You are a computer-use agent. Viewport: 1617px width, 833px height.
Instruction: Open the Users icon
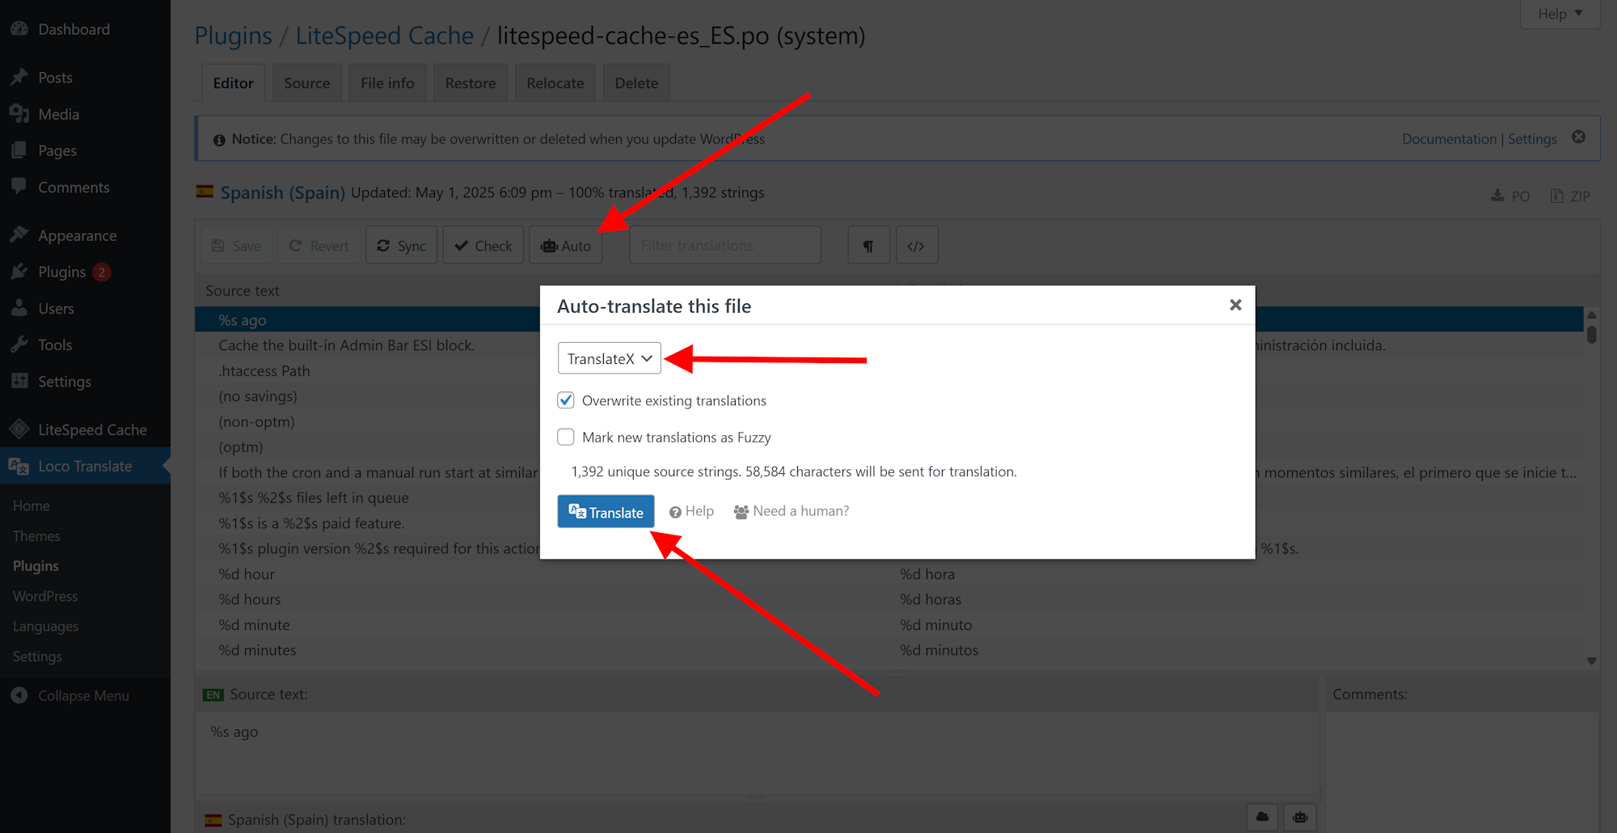coord(19,308)
